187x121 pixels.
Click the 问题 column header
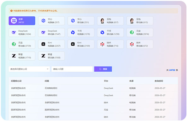click(x=47, y=81)
